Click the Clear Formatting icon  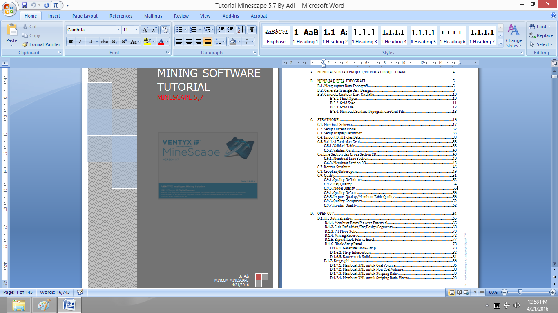click(x=165, y=30)
